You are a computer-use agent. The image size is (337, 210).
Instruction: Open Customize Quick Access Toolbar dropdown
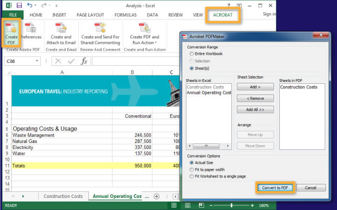pyautogui.click(x=56, y=6)
